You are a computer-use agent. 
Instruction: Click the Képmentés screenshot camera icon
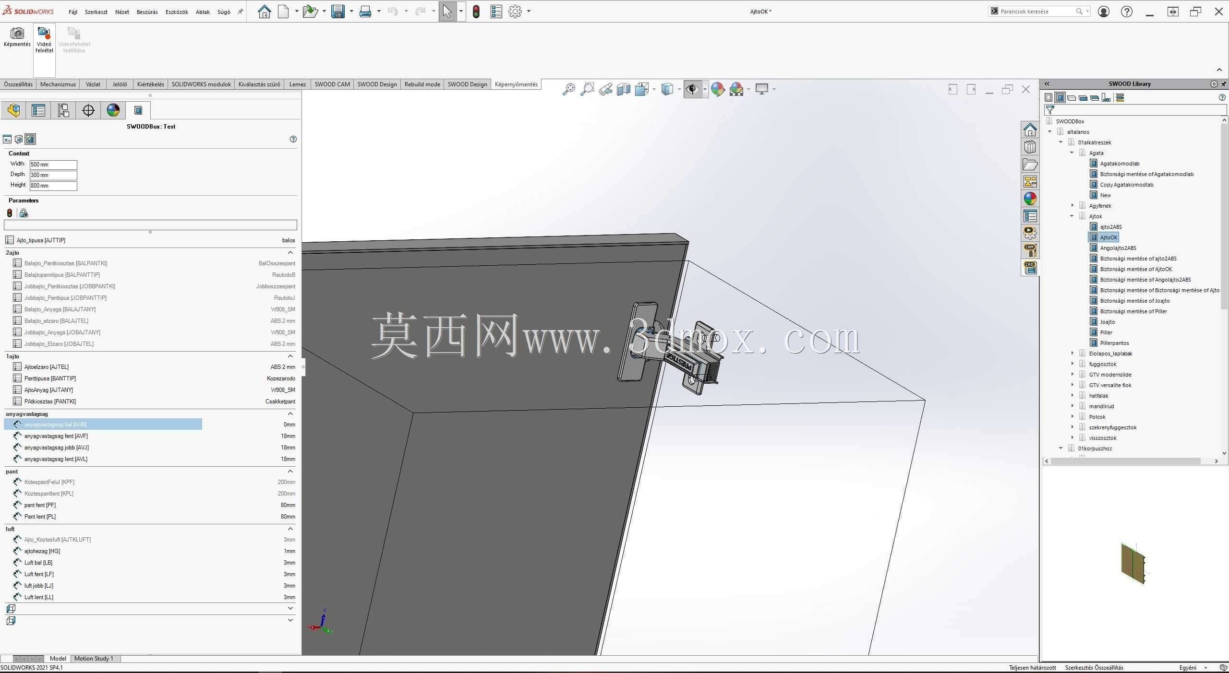tap(17, 33)
